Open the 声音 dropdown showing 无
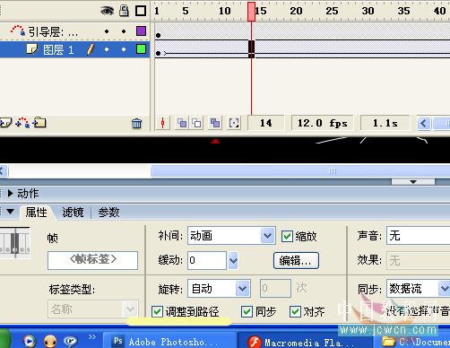 coord(419,236)
